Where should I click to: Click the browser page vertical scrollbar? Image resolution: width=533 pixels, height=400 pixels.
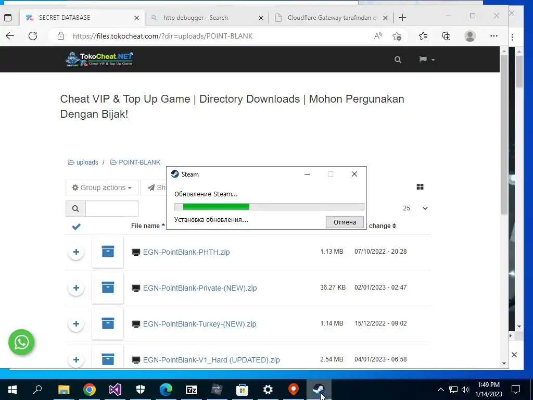click(x=504, y=134)
